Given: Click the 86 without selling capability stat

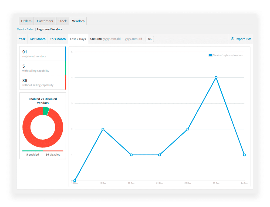Looking at the screenshot, I should [43, 82].
